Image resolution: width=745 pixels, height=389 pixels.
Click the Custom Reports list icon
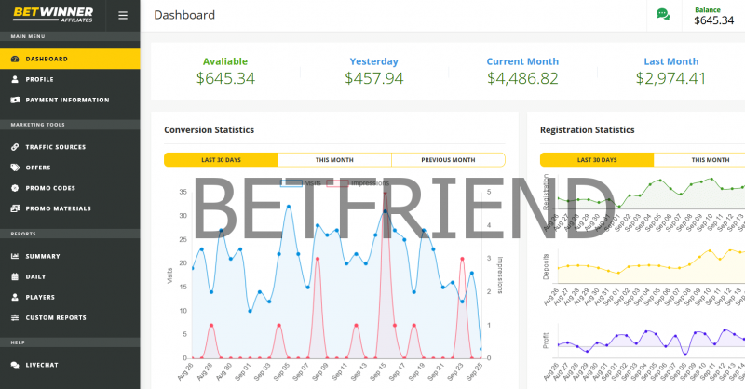tap(15, 317)
